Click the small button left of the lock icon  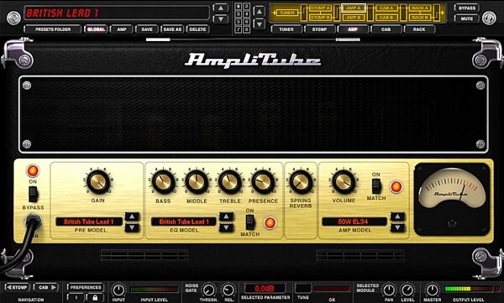click(x=76, y=297)
